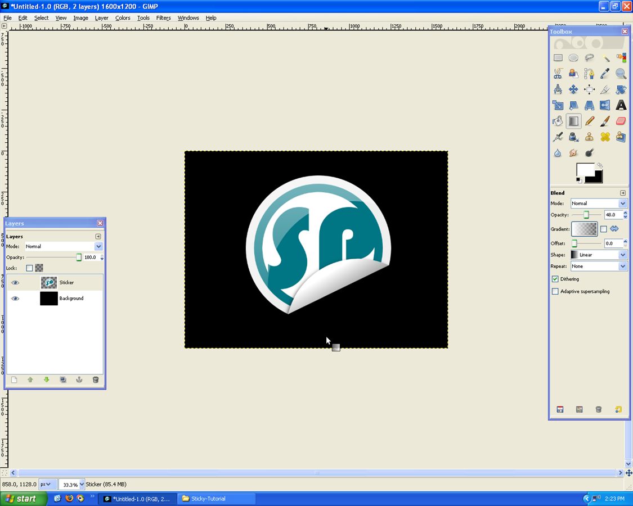Switch to Sticky-Tutorial in the taskbar
633x506 pixels.
218,499
